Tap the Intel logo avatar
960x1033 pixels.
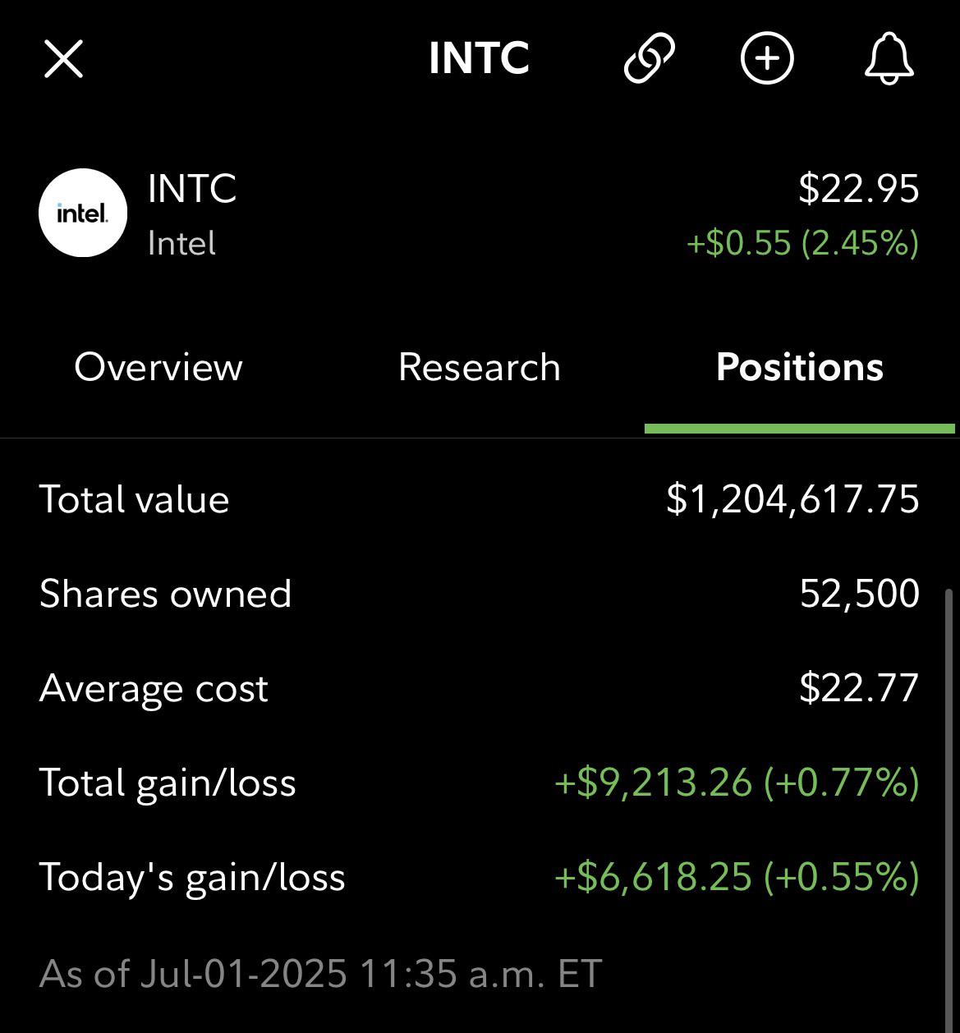tap(83, 213)
